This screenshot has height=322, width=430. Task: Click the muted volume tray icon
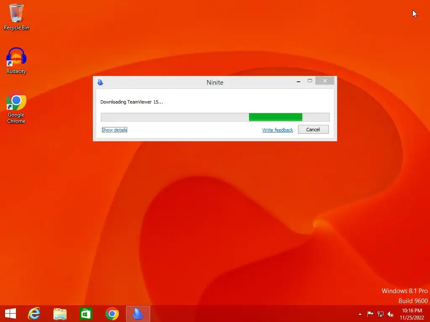coord(390,314)
